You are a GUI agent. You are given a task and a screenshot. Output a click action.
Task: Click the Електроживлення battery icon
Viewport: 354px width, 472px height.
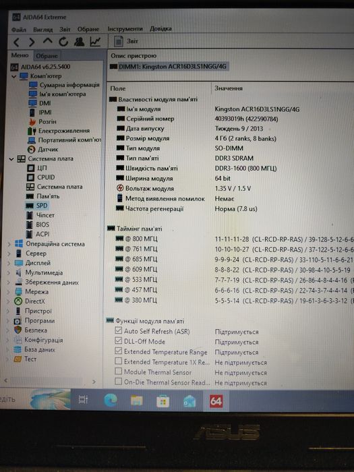click(x=32, y=131)
